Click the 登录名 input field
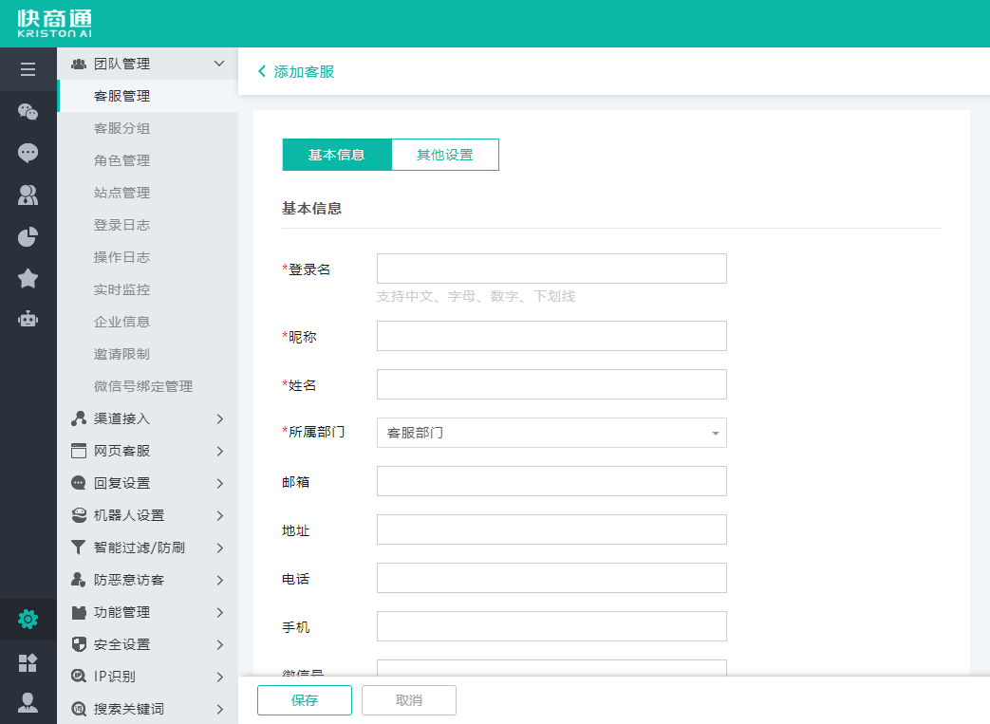 point(551,269)
